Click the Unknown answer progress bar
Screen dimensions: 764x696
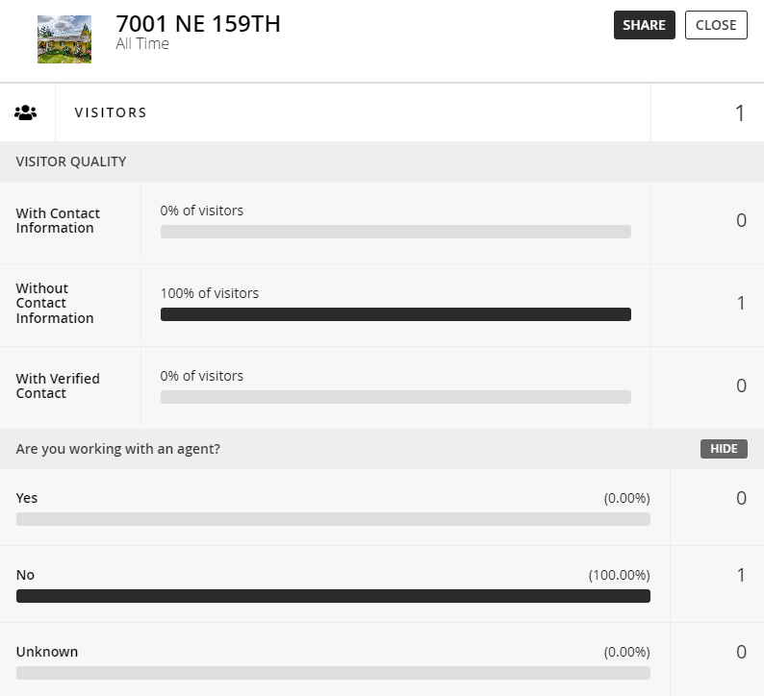333,673
